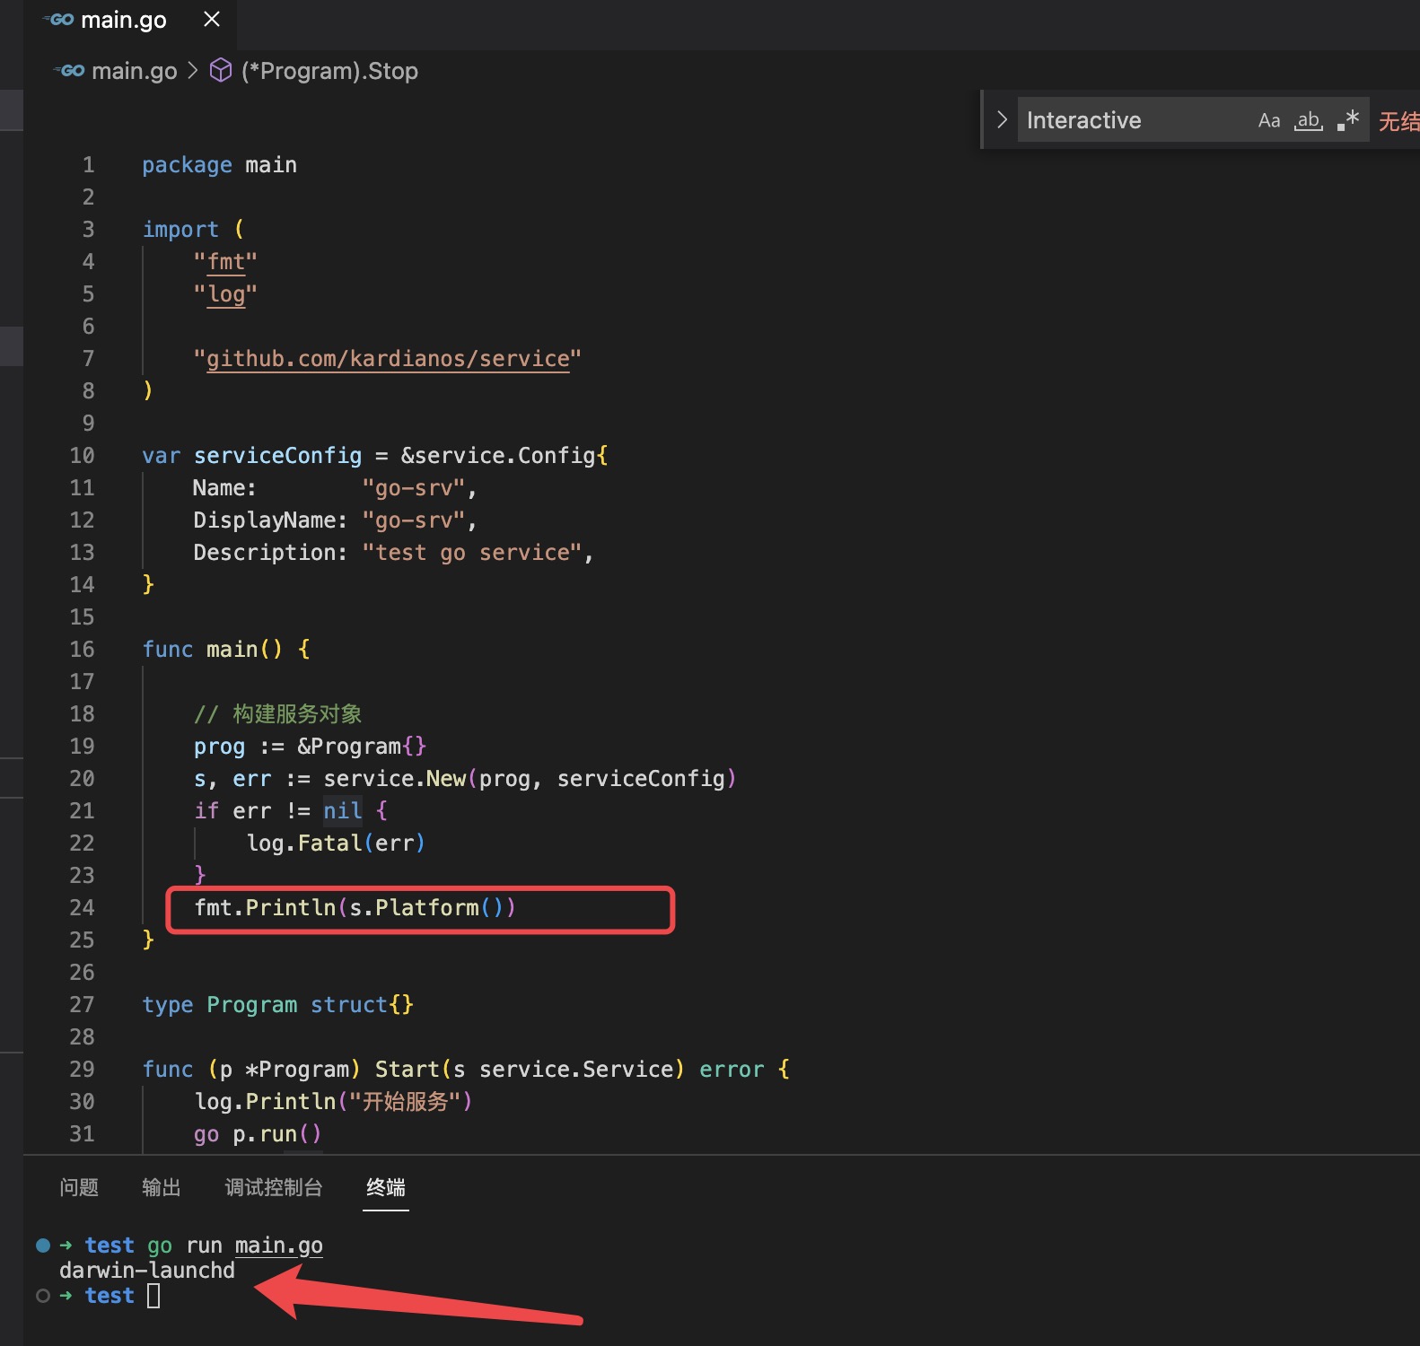Image resolution: width=1420 pixels, height=1346 pixels.
Task: Click the "darwin-launchd" terminal output line
Action: tap(147, 1271)
